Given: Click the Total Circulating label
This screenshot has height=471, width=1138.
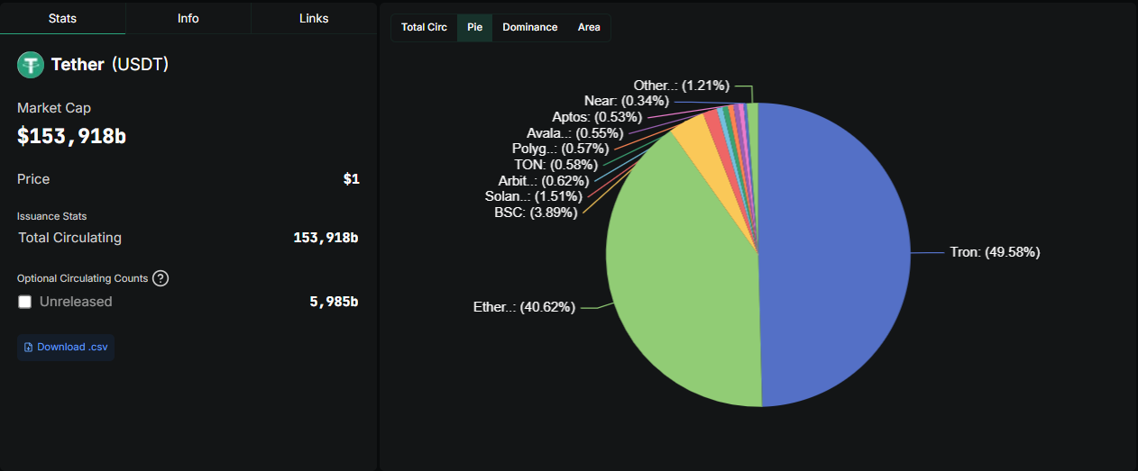Looking at the screenshot, I should tap(69, 238).
